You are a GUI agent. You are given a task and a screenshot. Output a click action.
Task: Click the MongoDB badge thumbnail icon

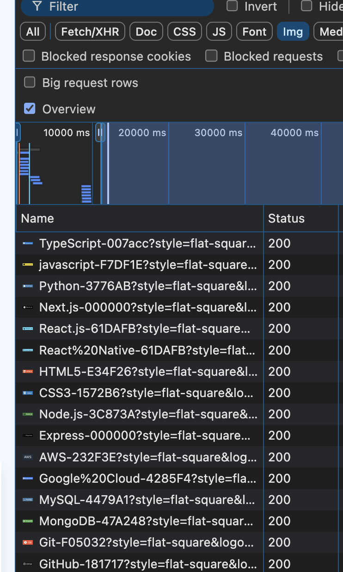pos(28,521)
